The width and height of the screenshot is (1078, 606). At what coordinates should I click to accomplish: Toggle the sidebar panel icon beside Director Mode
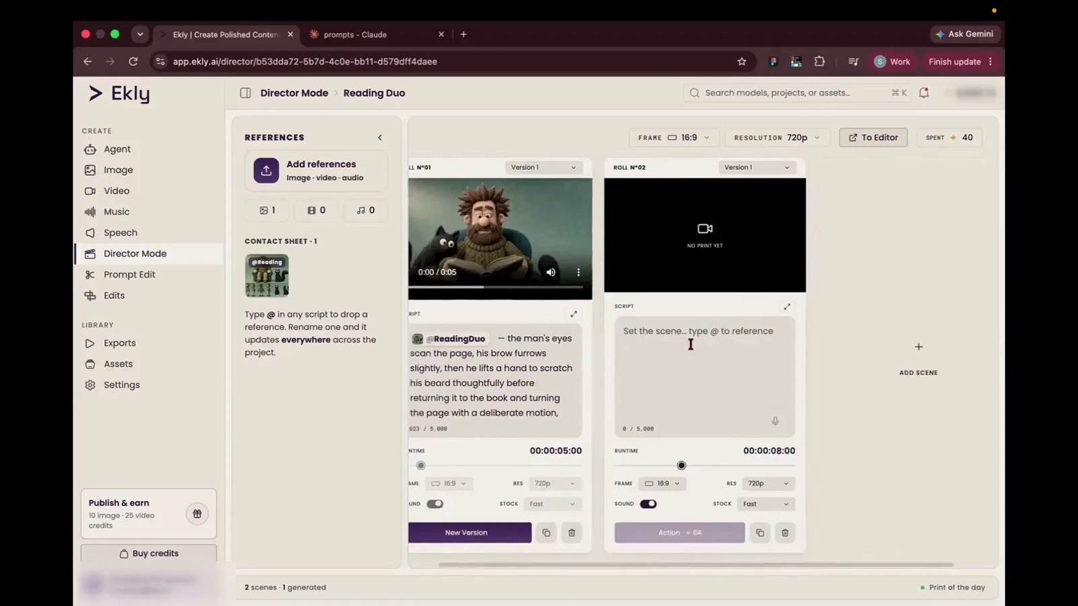click(x=245, y=93)
